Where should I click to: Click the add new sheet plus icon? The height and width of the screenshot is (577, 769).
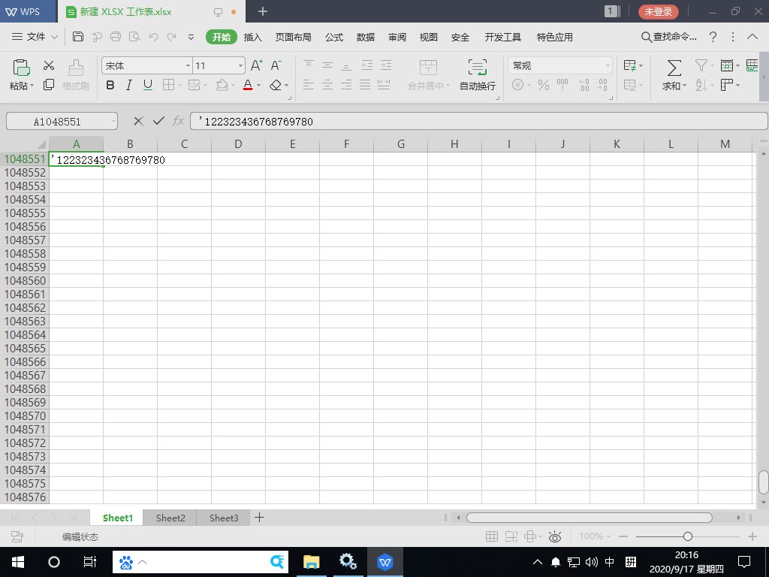[260, 518]
